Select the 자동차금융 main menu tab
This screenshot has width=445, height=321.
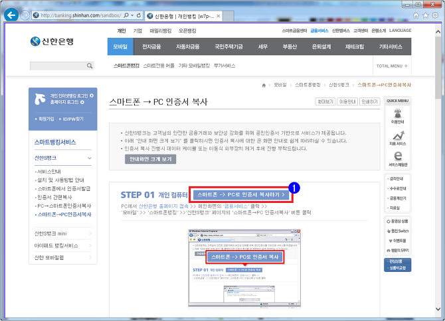pos(187,46)
